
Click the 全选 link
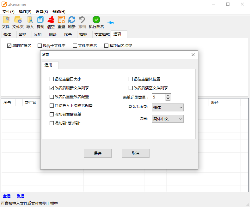click(x=7, y=196)
